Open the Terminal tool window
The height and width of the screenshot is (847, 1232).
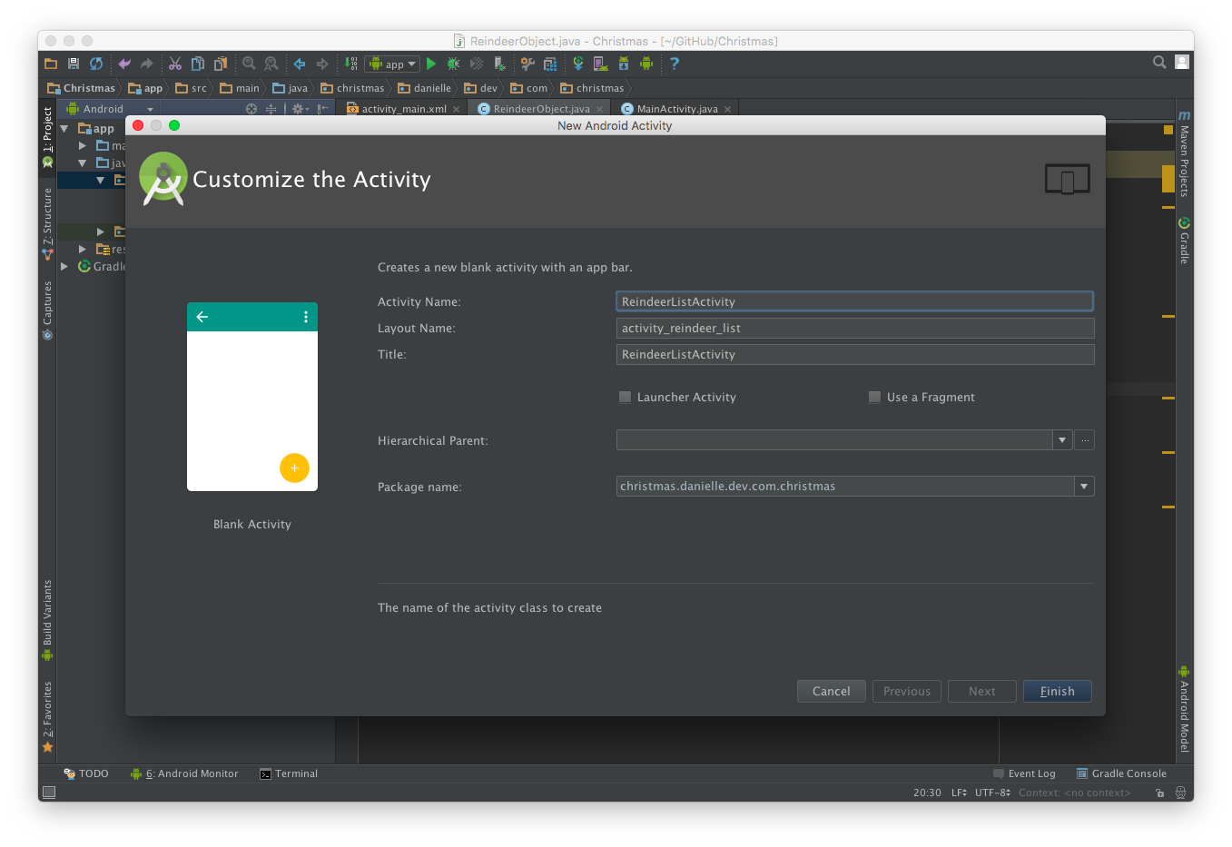(x=289, y=773)
